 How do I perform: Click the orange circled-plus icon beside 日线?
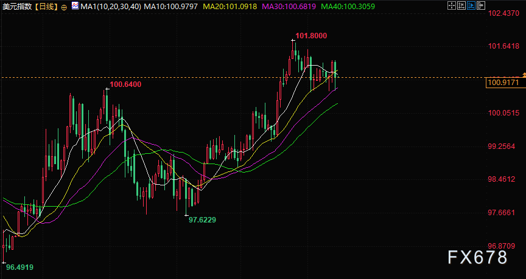point(64,6)
